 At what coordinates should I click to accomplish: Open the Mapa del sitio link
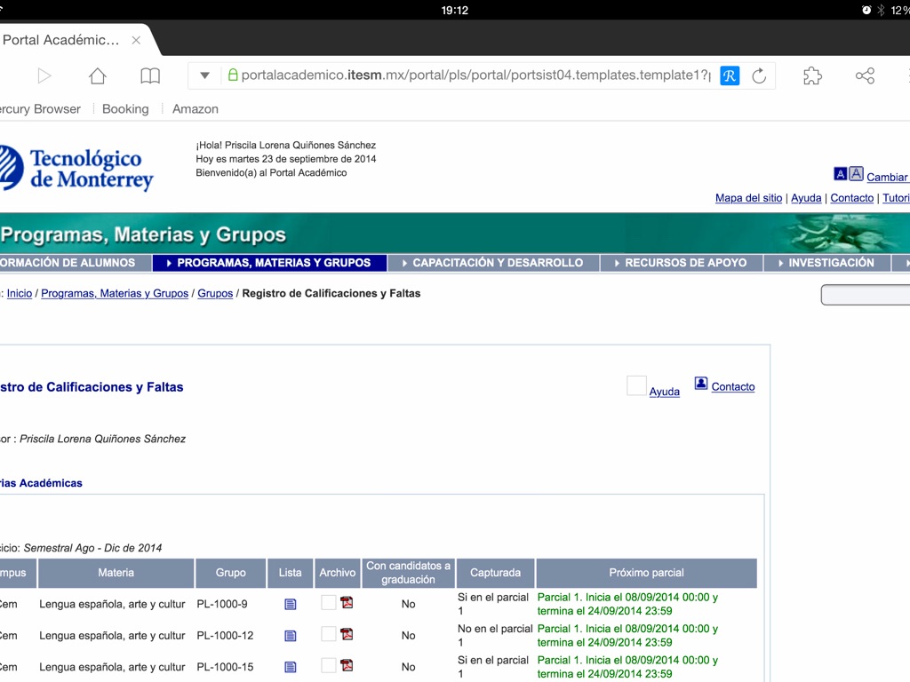click(x=748, y=198)
